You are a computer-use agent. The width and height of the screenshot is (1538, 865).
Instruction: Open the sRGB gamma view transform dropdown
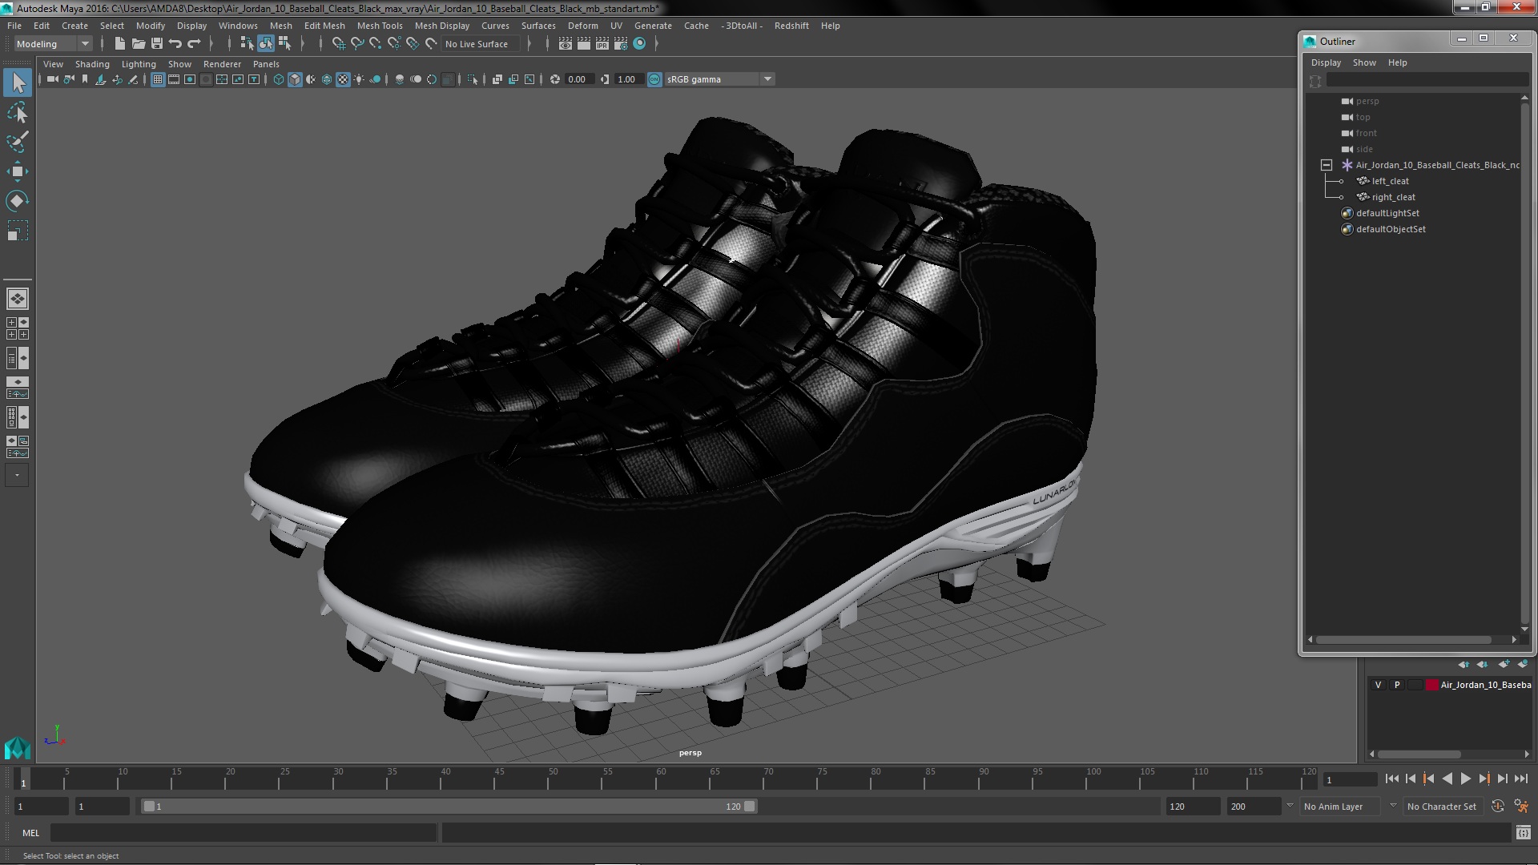tap(719, 79)
